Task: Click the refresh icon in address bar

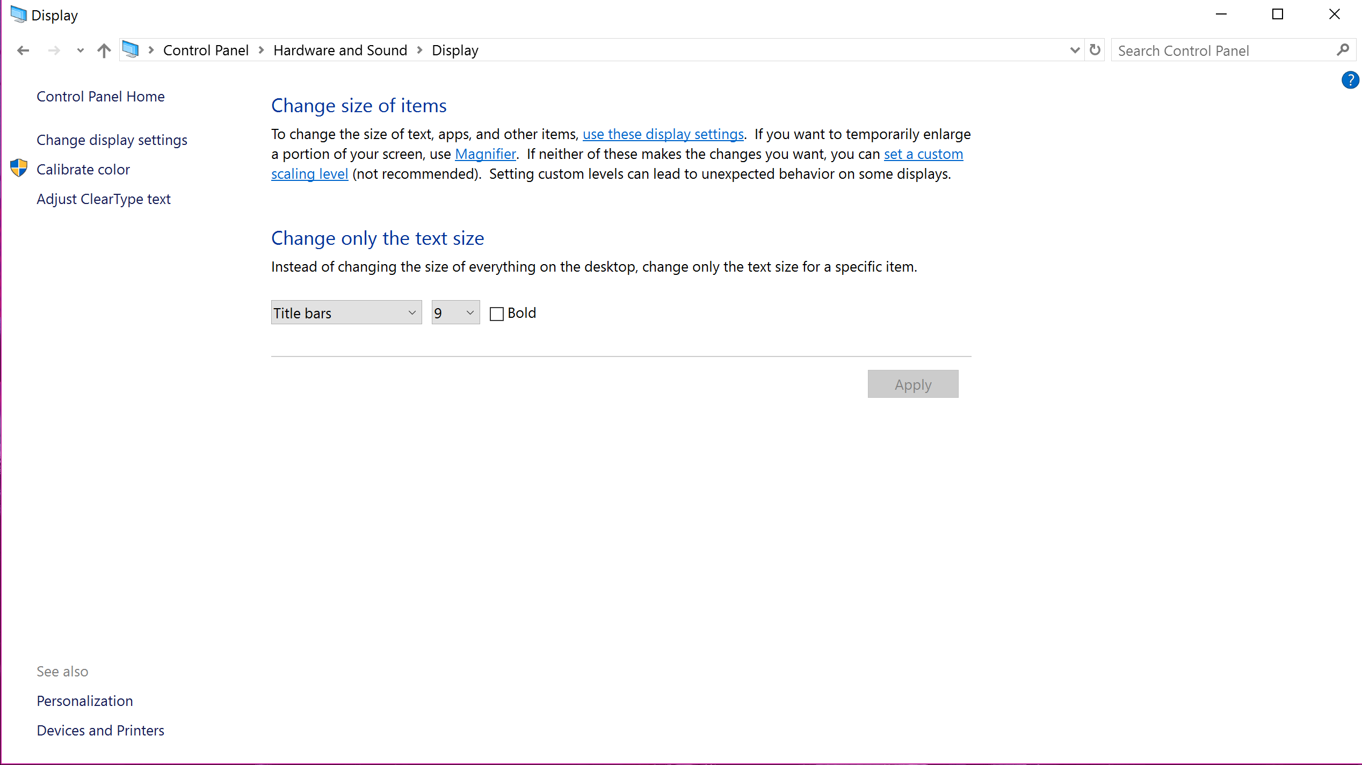Action: click(1095, 50)
